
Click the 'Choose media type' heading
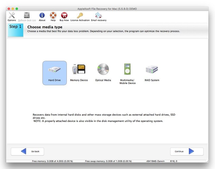45,27
